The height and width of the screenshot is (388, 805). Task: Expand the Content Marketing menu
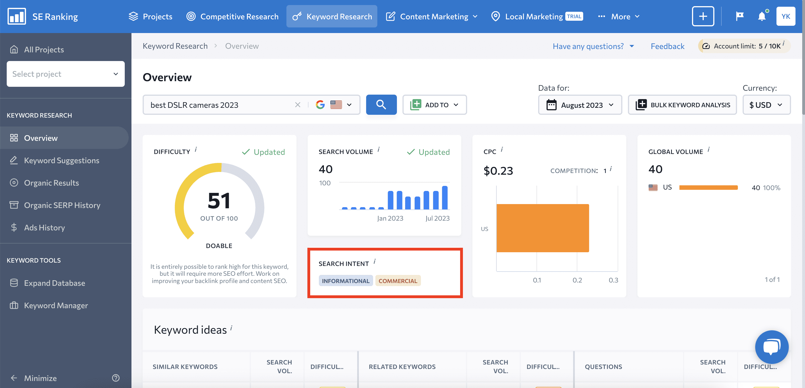click(432, 16)
